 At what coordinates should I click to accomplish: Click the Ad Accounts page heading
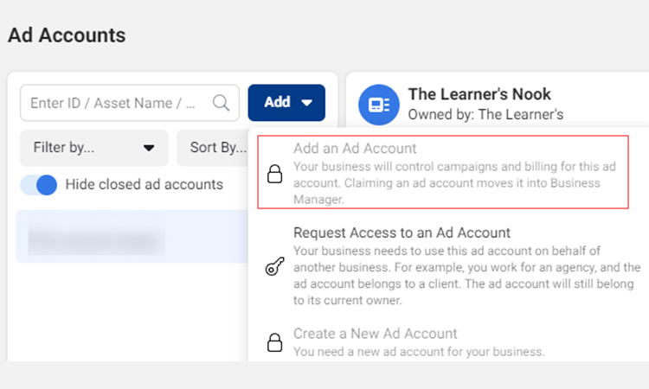pos(67,35)
